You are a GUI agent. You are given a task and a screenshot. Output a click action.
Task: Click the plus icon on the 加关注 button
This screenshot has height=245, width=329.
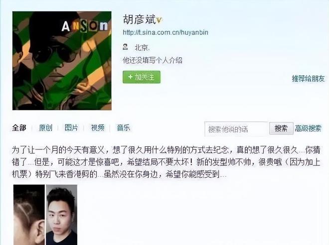click(130, 77)
